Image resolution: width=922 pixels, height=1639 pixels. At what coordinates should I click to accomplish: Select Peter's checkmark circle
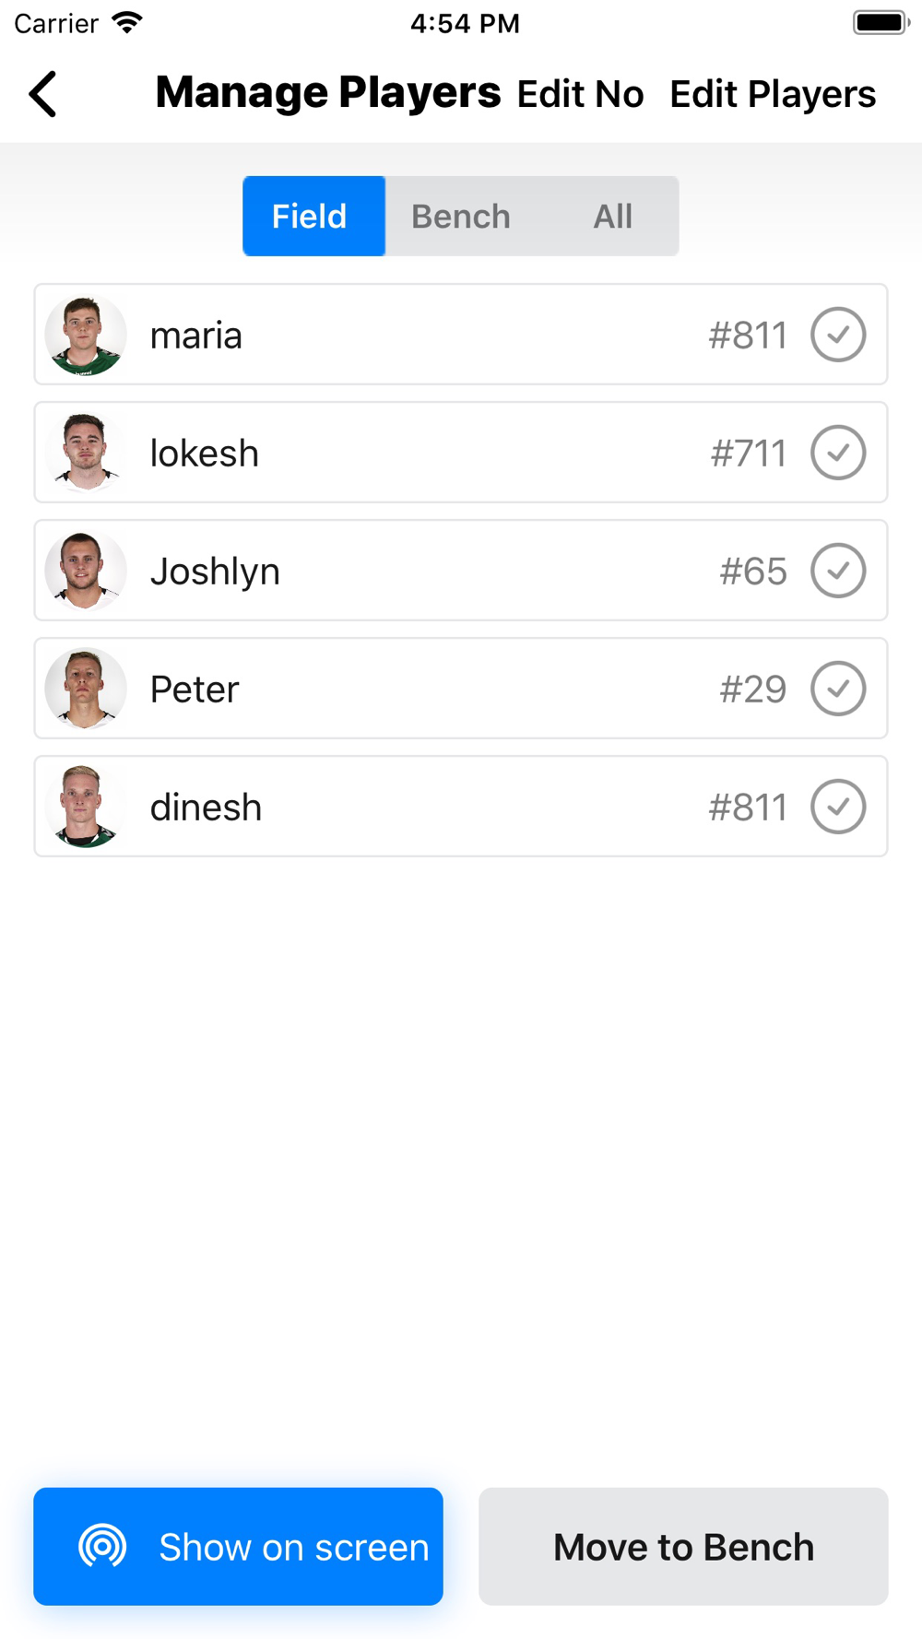tap(838, 689)
